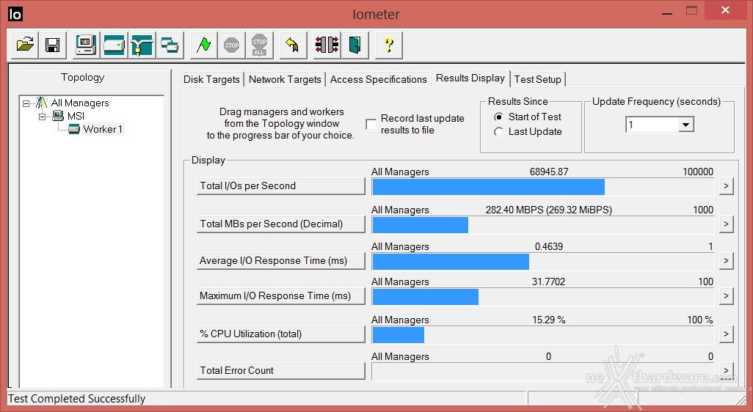Click the Total Error Count button
Image resolution: width=753 pixels, height=412 pixels.
point(281,371)
